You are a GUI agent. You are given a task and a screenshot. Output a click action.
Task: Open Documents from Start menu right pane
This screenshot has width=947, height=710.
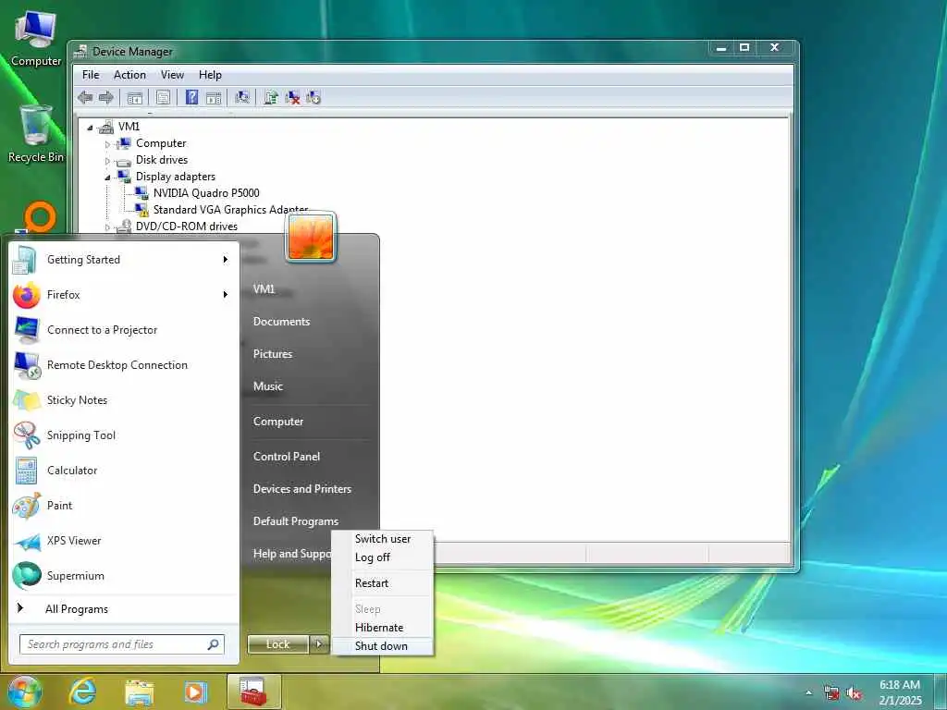[x=281, y=322]
